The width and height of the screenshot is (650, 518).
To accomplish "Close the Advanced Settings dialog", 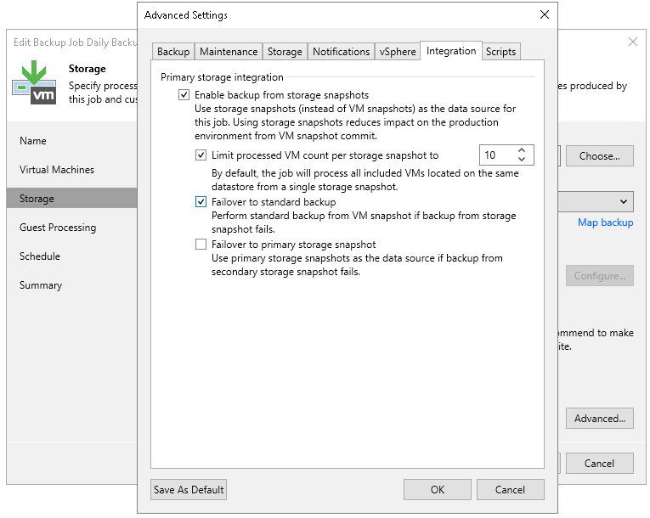I will [545, 14].
